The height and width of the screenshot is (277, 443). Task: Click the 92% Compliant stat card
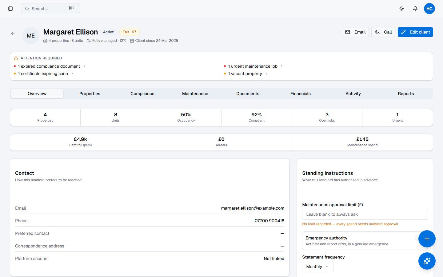pyautogui.click(x=257, y=118)
